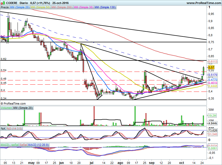Click the 19,2M volume value tag
222x165 pixels.
[213, 116]
